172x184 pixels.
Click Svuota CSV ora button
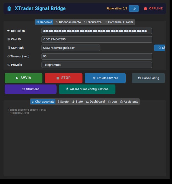pyautogui.click(x=105, y=78)
